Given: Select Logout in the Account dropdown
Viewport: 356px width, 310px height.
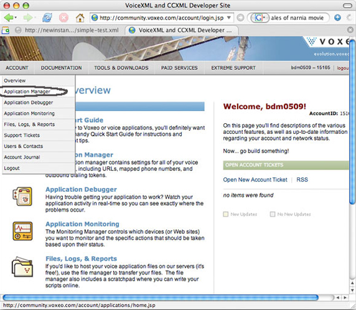Looking at the screenshot, I should [39, 168].
